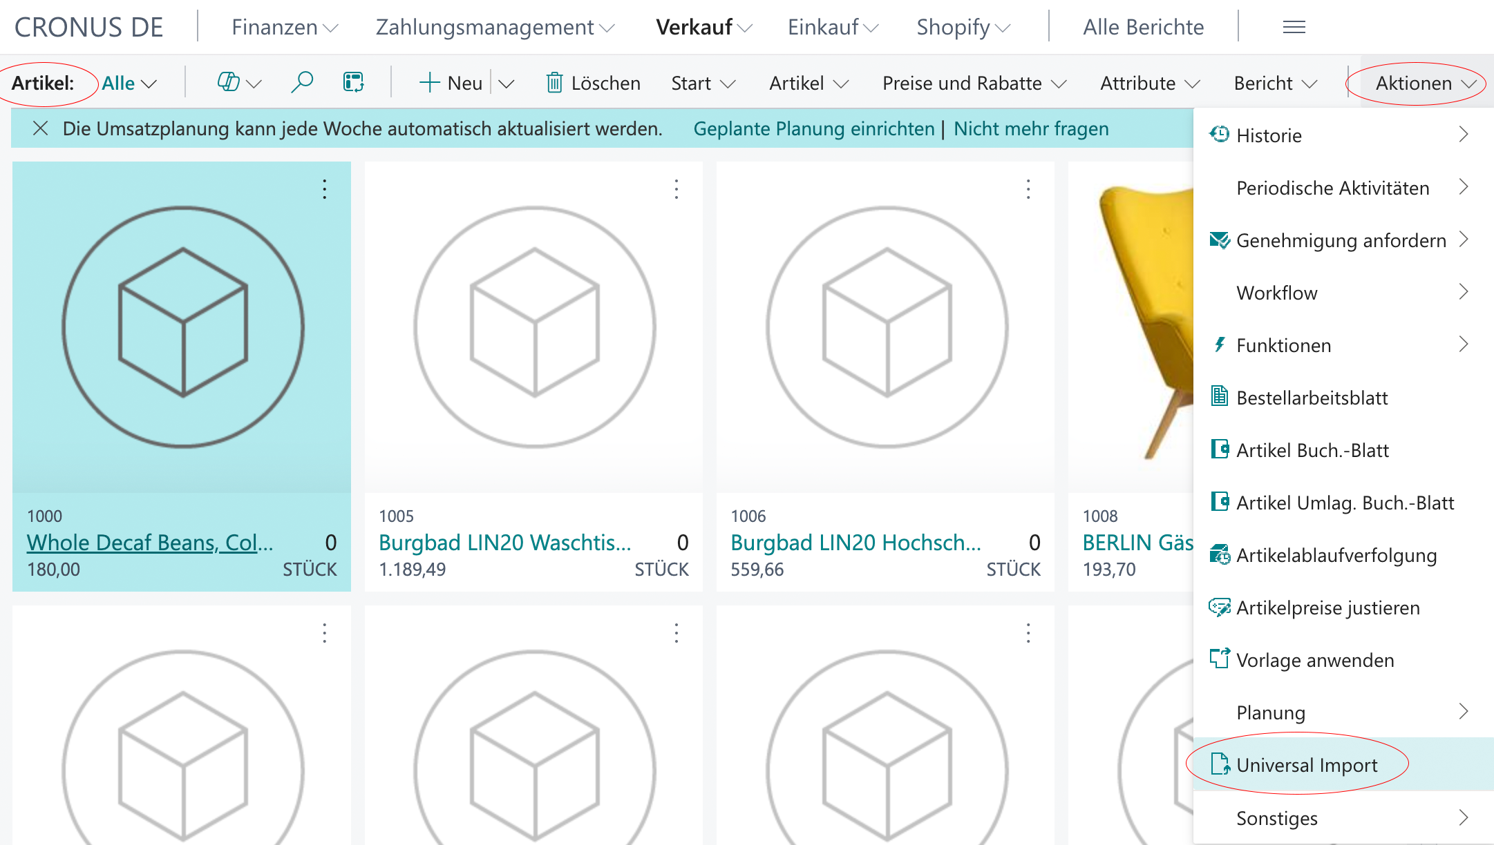Select placeholder image of item 1000

pyautogui.click(x=182, y=327)
